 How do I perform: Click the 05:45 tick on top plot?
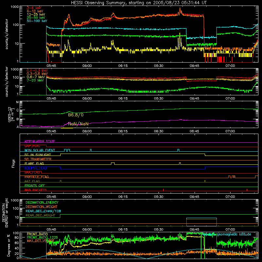pyautogui.click(x=51, y=66)
